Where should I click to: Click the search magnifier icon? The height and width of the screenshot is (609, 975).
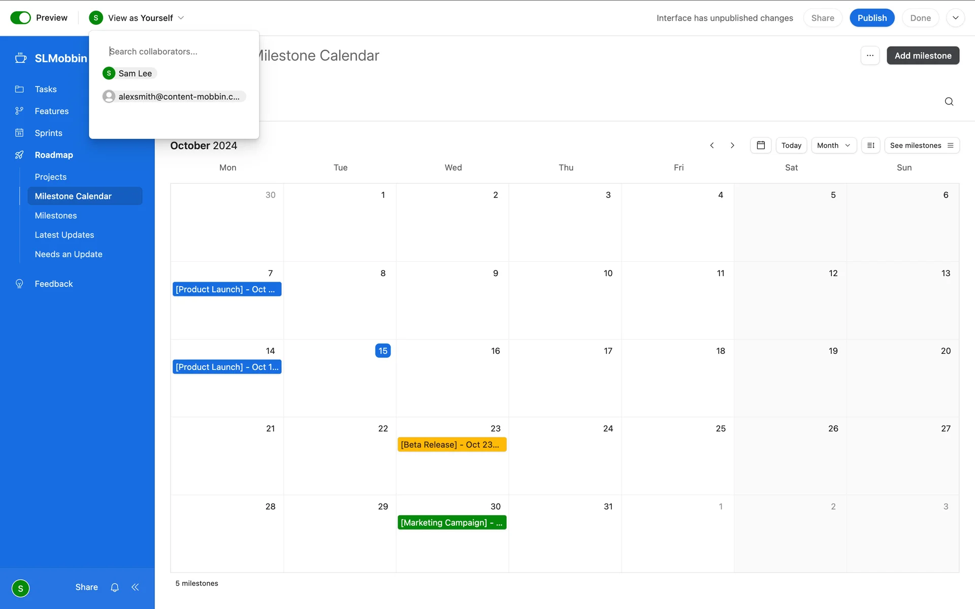click(949, 101)
